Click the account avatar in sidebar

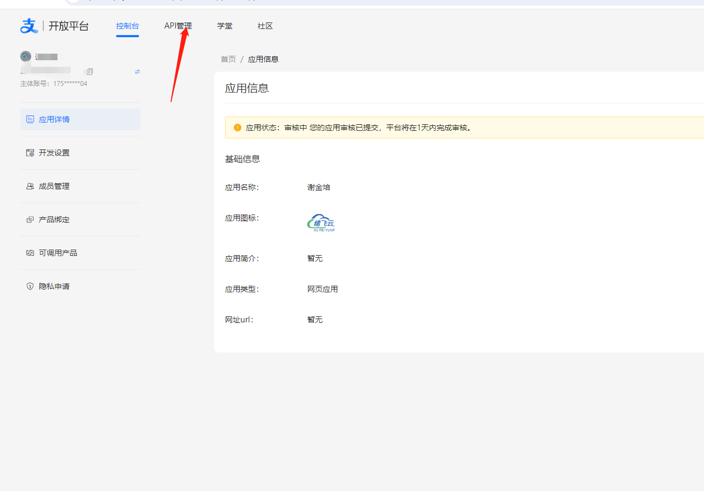point(26,56)
